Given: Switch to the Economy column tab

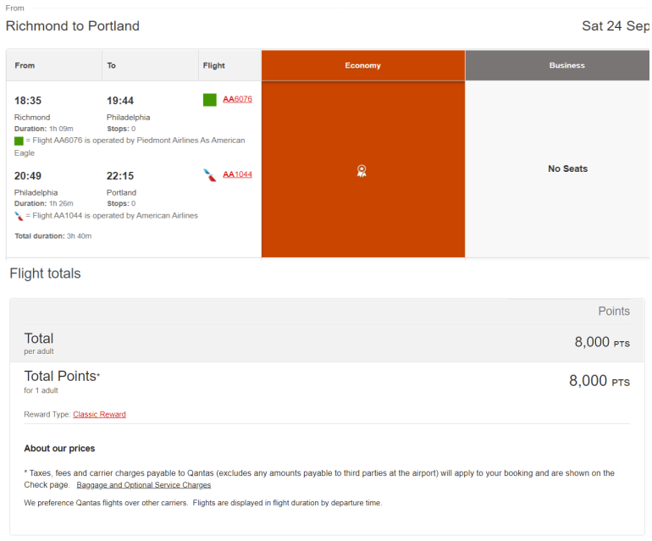Looking at the screenshot, I should pyautogui.click(x=362, y=65).
